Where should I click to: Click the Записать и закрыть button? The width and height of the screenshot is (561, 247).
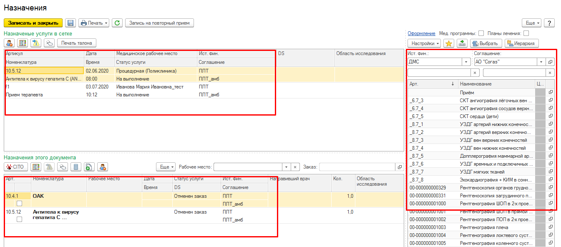coord(33,23)
